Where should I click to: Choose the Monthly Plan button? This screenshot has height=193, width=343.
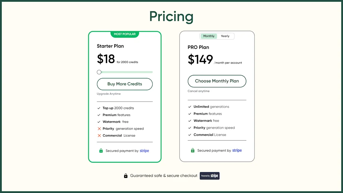pyautogui.click(x=217, y=81)
